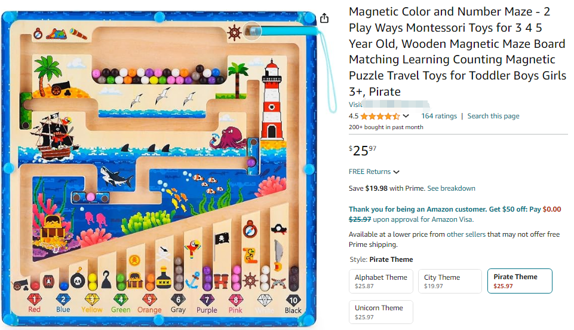The image size is (574, 330).
Task: Click the 4.5 rating number
Action: tap(353, 116)
